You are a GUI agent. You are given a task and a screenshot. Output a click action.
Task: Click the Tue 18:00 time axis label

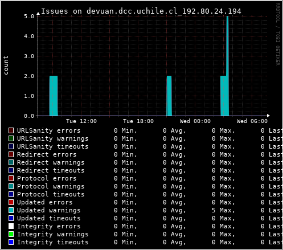(138, 121)
